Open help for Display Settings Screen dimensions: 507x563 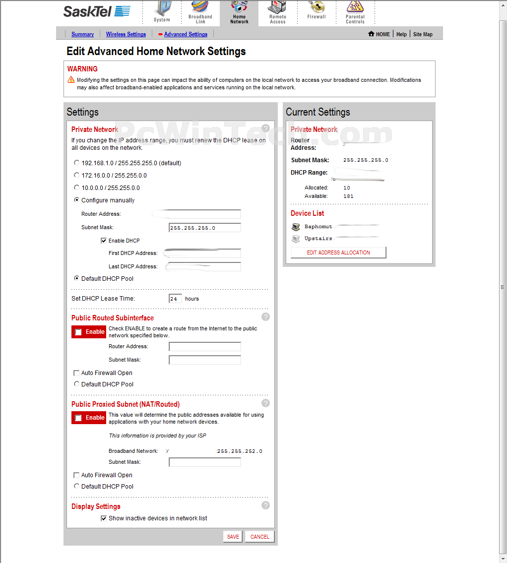point(266,505)
